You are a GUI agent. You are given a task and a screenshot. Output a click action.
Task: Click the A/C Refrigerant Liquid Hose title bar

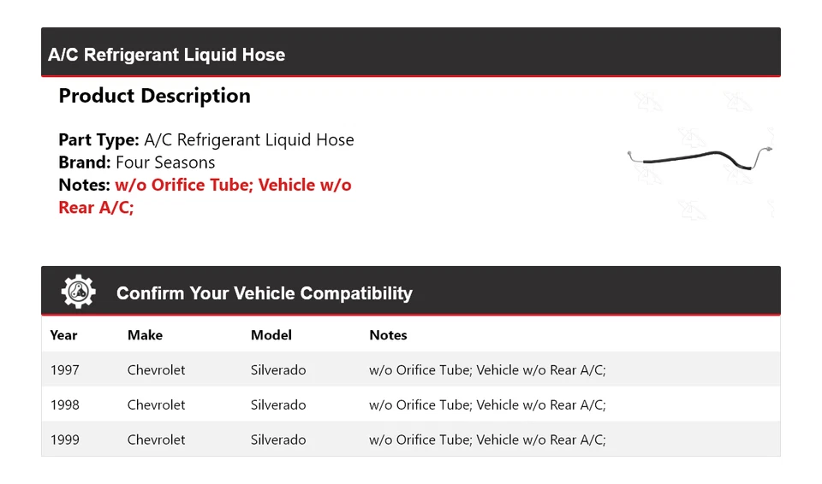(166, 55)
